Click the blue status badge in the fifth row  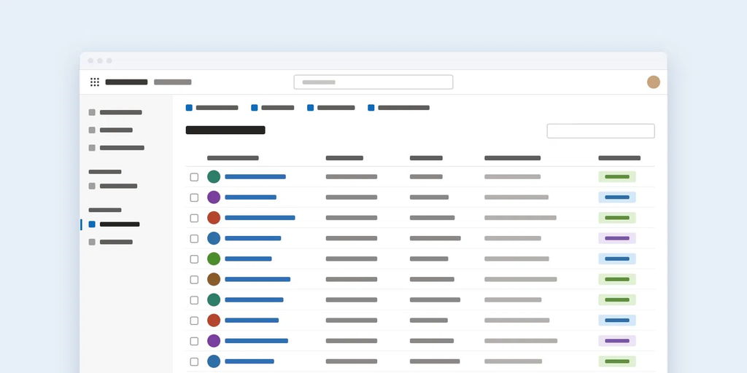pyautogui.click(x=617, y=259)
